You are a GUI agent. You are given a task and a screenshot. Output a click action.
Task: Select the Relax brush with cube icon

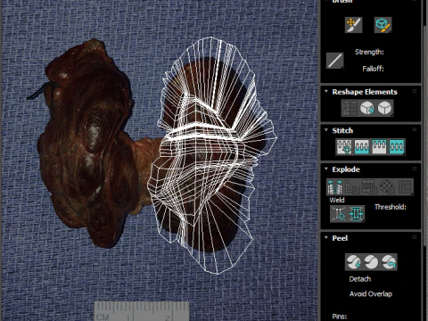(383, 25)
